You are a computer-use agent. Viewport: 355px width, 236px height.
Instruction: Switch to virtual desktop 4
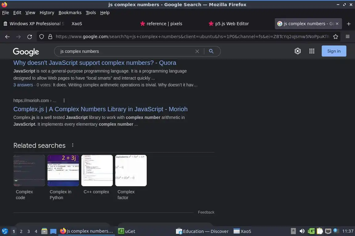tap(36, 231)
